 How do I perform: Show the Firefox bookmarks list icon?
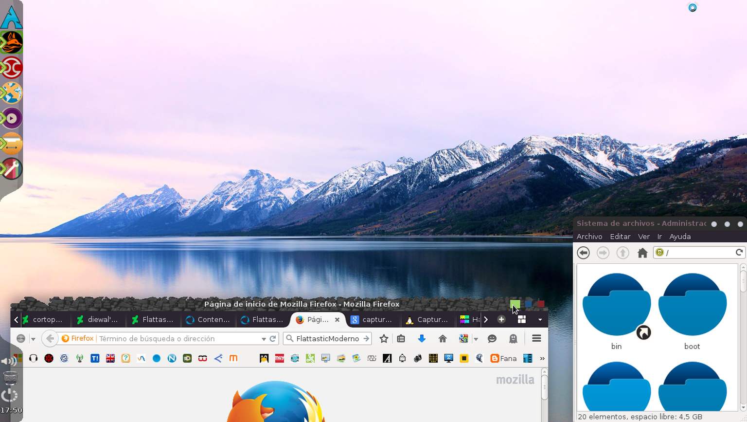tap(401, 338)
